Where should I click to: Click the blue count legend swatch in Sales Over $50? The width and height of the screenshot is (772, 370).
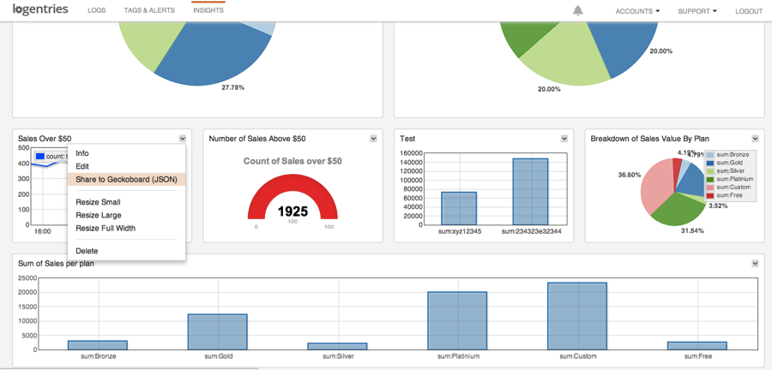click(40, 157)
